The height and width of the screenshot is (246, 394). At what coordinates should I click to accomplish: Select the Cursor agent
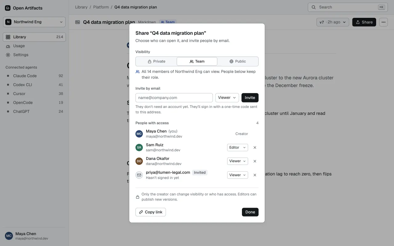tap(34, 93)
